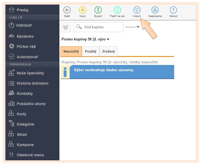This screenshot has height=166, width=202.
Task: Open the Promo kupóny 5€ dropdown
Action: (x=85, y=39)
